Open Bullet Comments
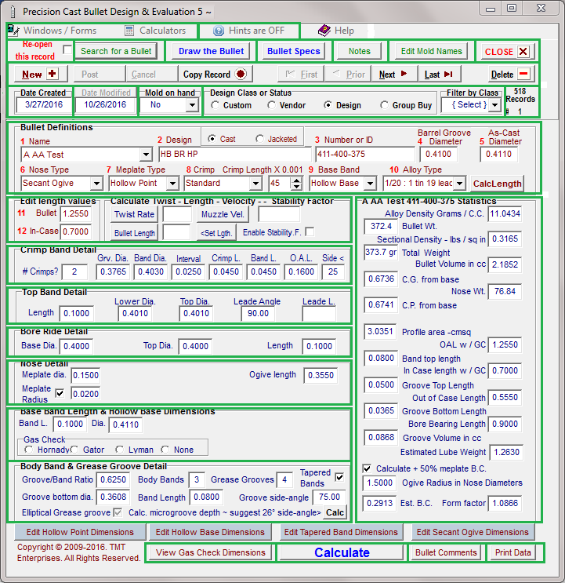Viewport: 565px width, 583px height. click(446, 552)
